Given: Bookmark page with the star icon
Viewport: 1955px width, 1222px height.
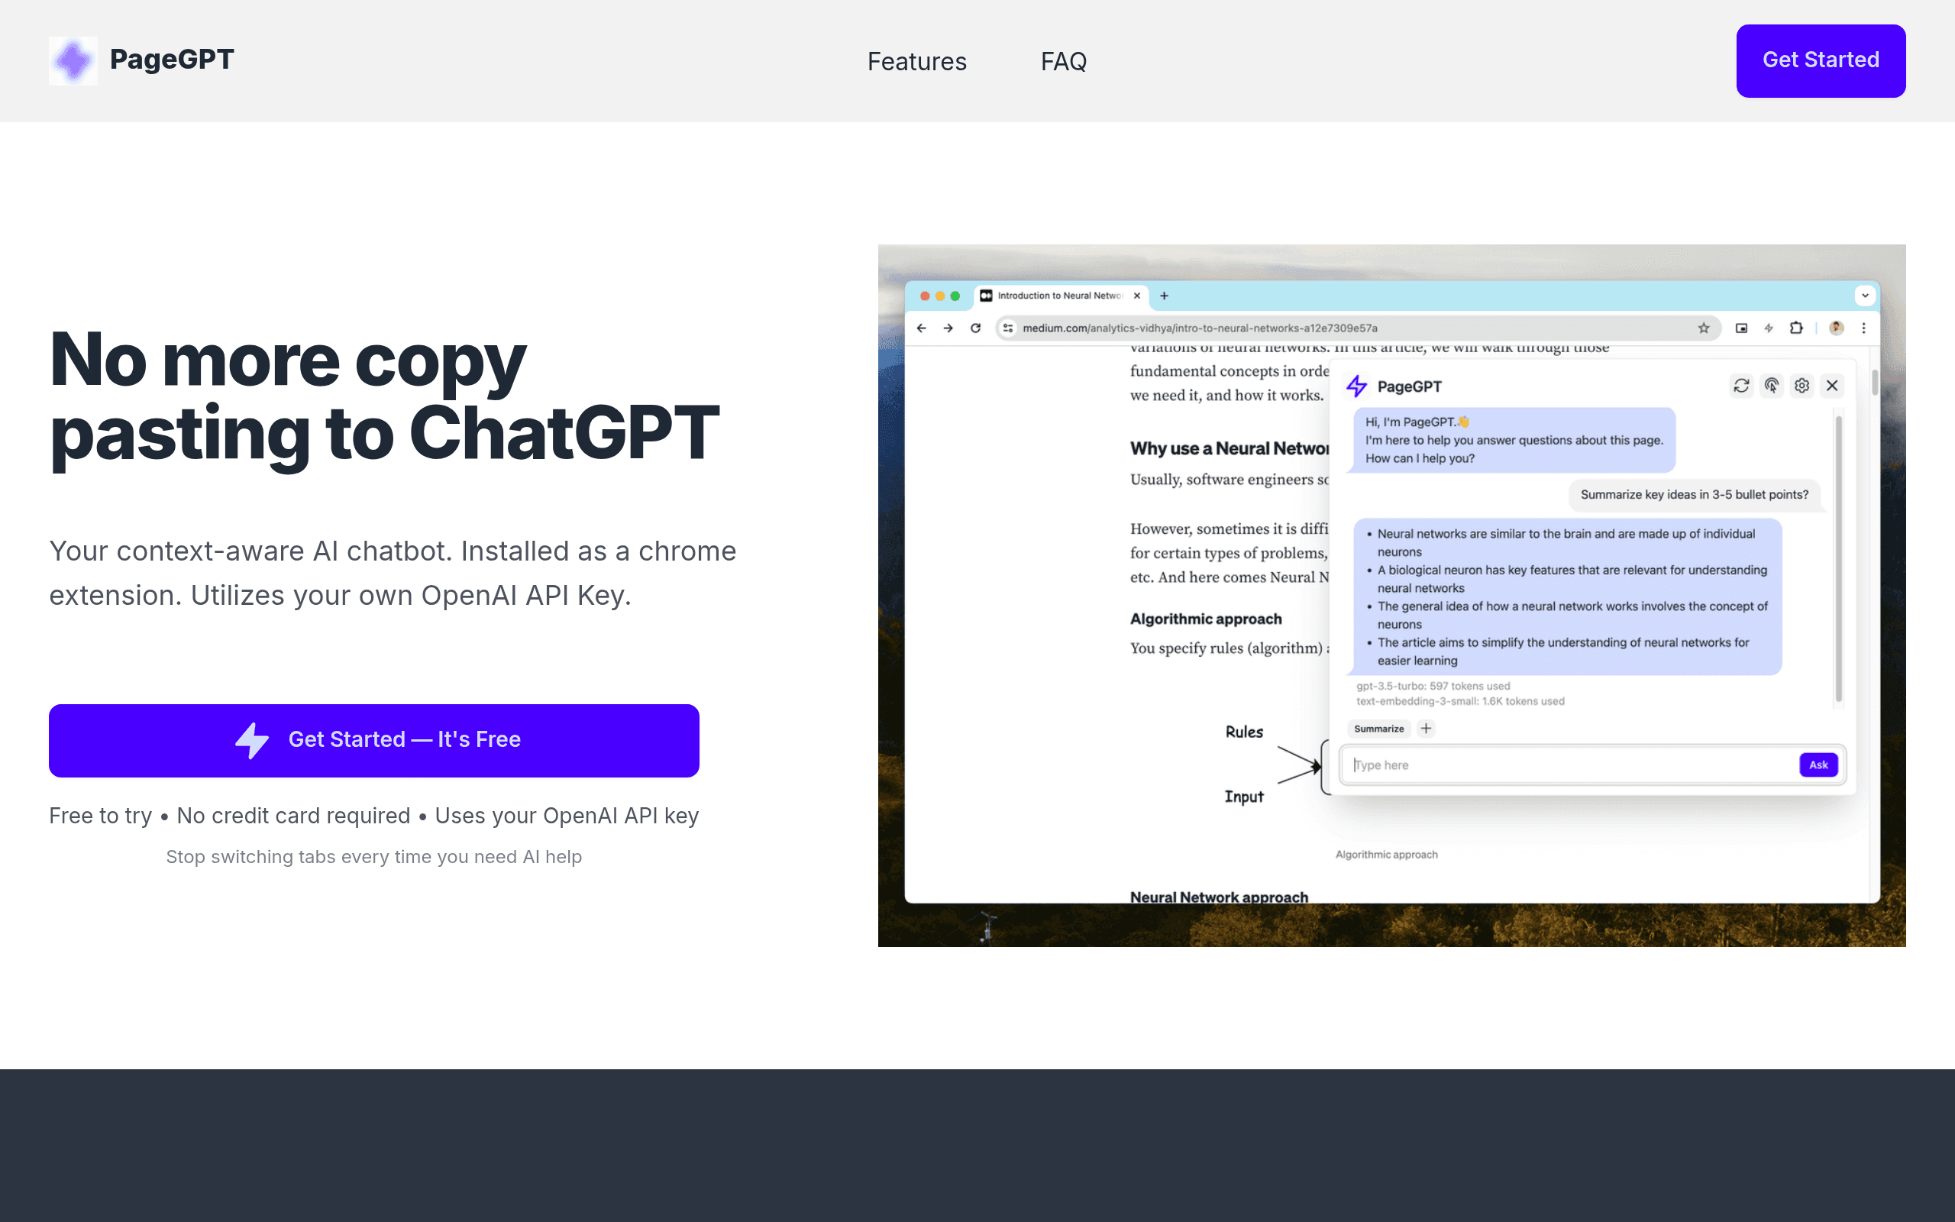Looking at the screenshot, I should coord(1704,328).
